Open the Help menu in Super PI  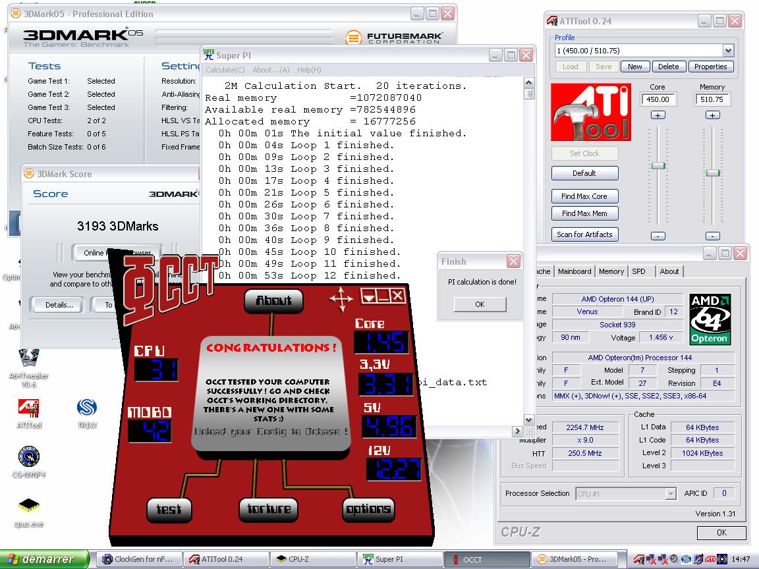pyautogui.click(x=309, y=70)
